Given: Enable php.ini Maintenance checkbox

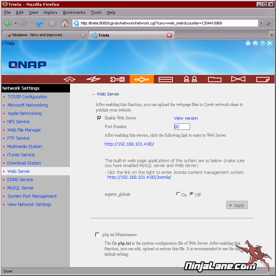Looking at the screenshot, I should (x=97, y=235).
